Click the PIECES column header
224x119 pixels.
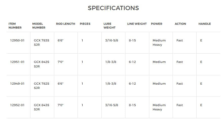[x=85, y=24]
